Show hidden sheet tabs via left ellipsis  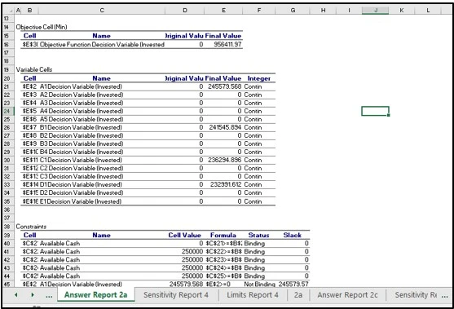click(49, 295)
